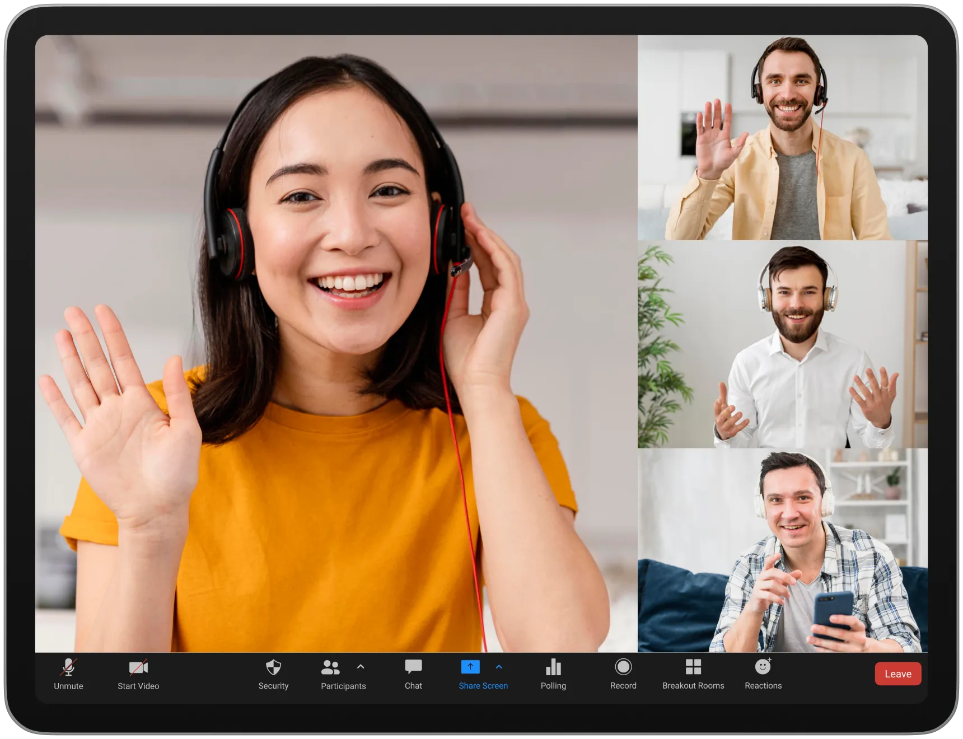963x739 pixels.
Task: Open the Chat bubble icon
Action: pyautogui.click(x=413, y=666)
